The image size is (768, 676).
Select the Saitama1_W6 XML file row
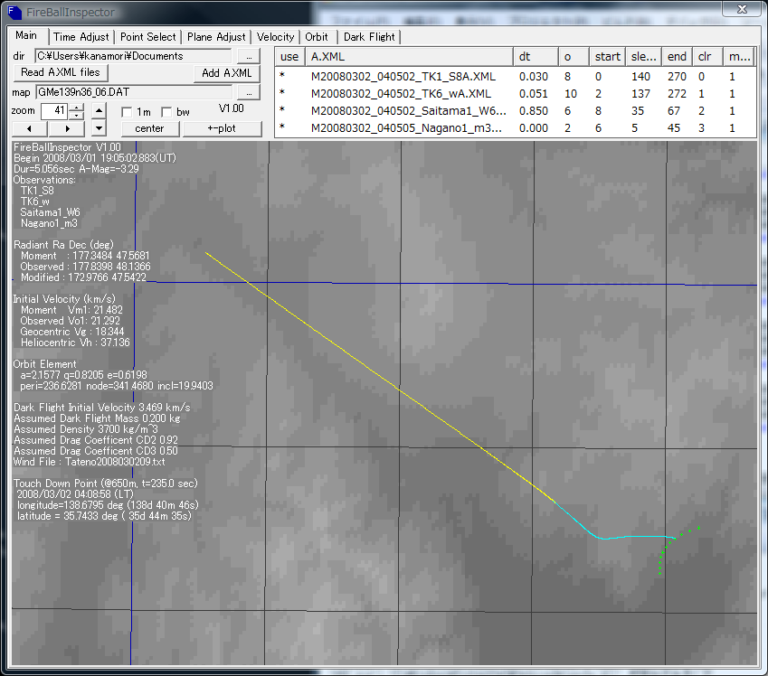coord(407,110)
